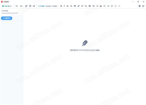Insert a numbered list
The height and width of the screenshot is (105, 146).
[105, 6]
